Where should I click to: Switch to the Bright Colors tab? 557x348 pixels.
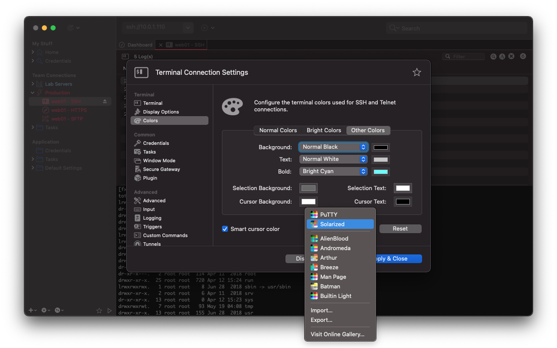(x=324, y=130)
